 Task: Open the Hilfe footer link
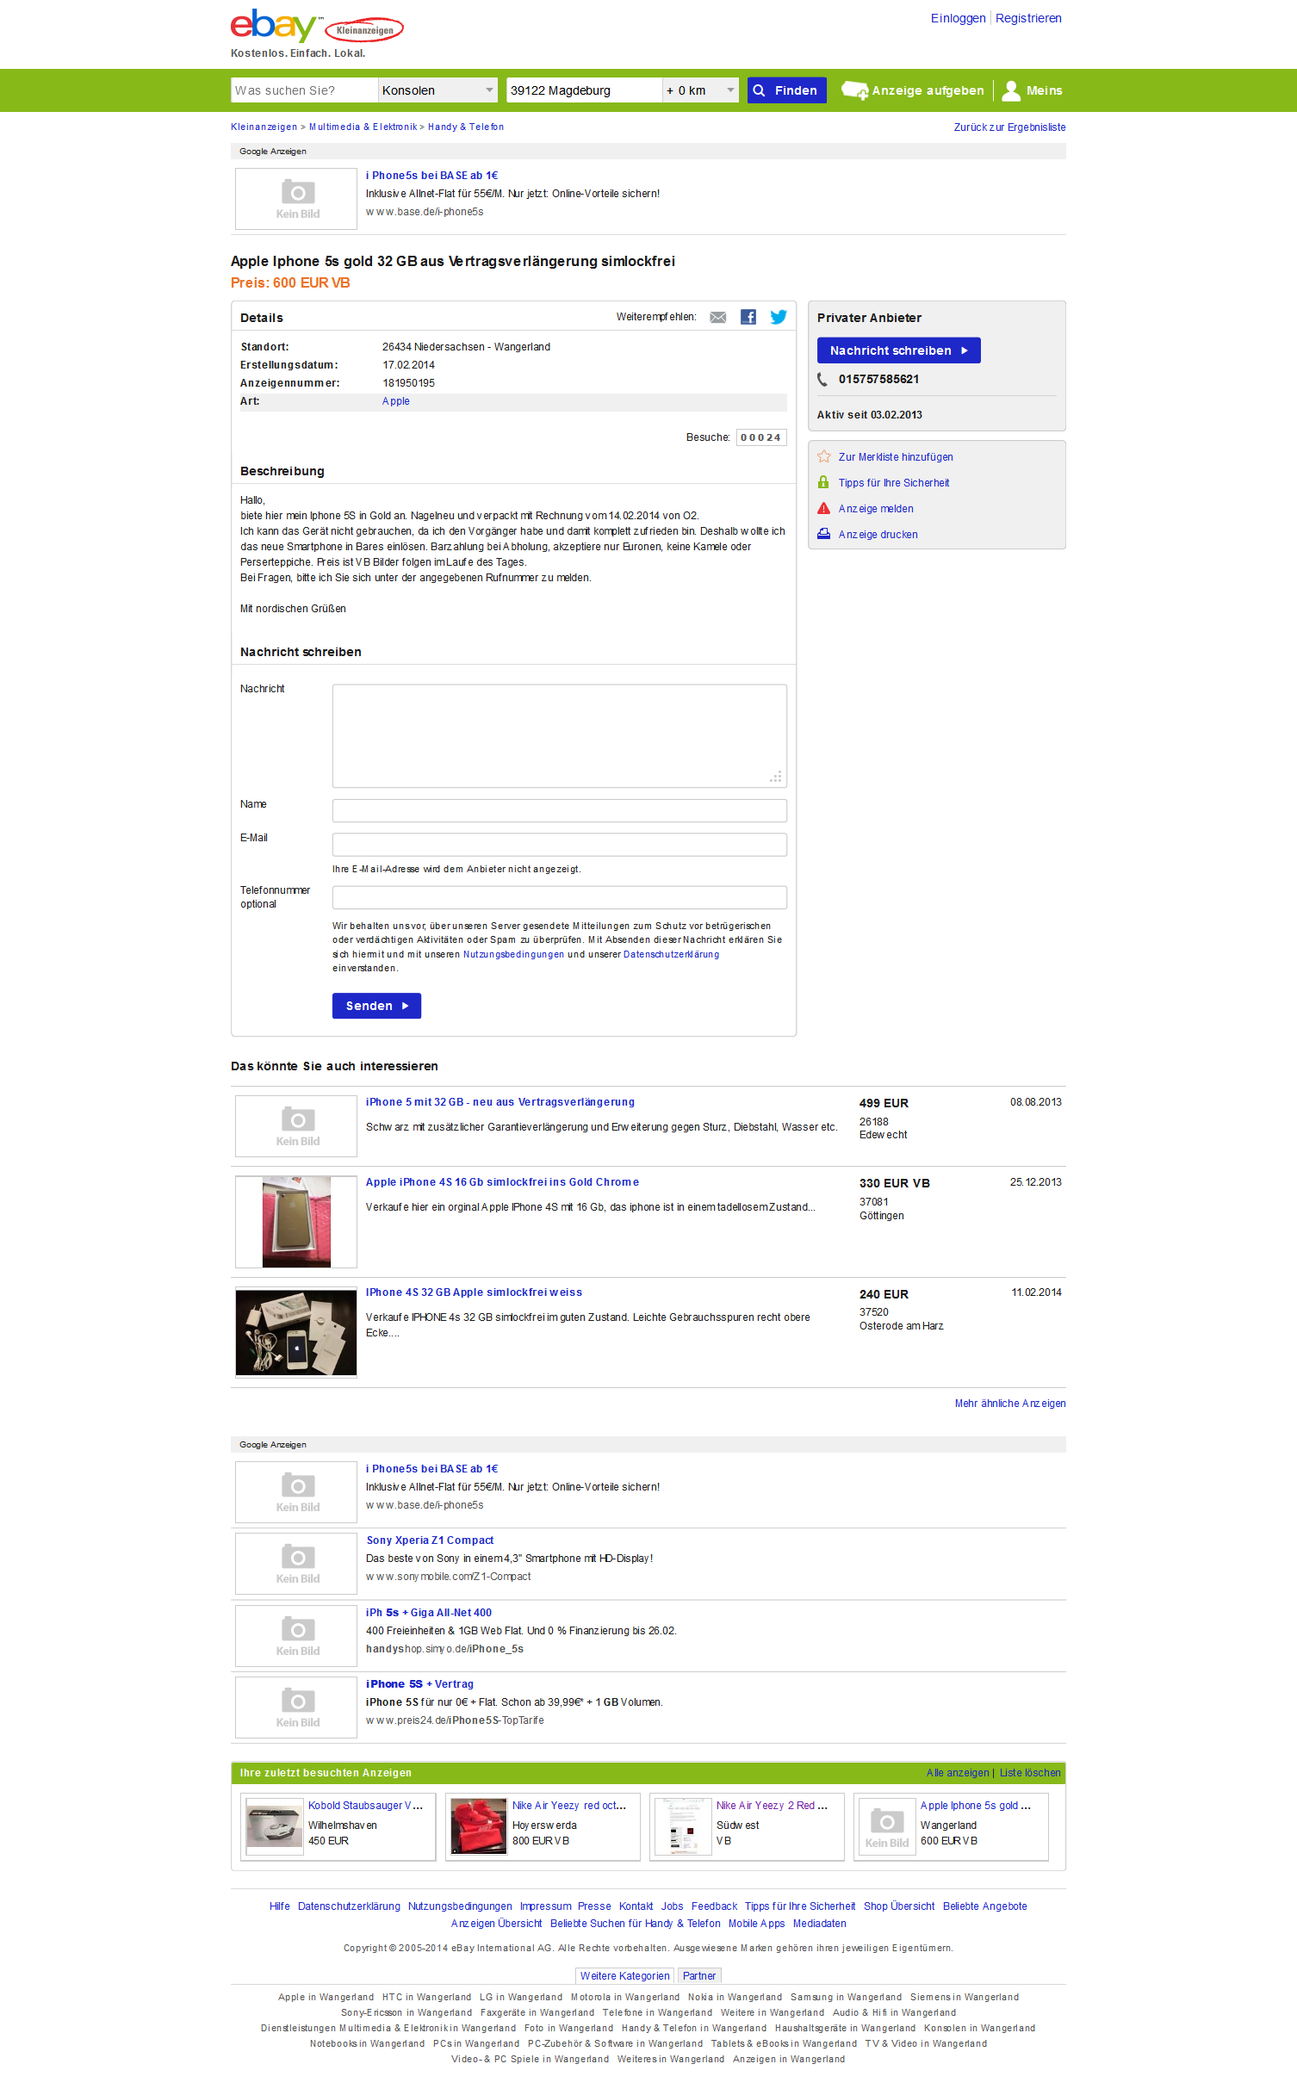[280, 1906]
